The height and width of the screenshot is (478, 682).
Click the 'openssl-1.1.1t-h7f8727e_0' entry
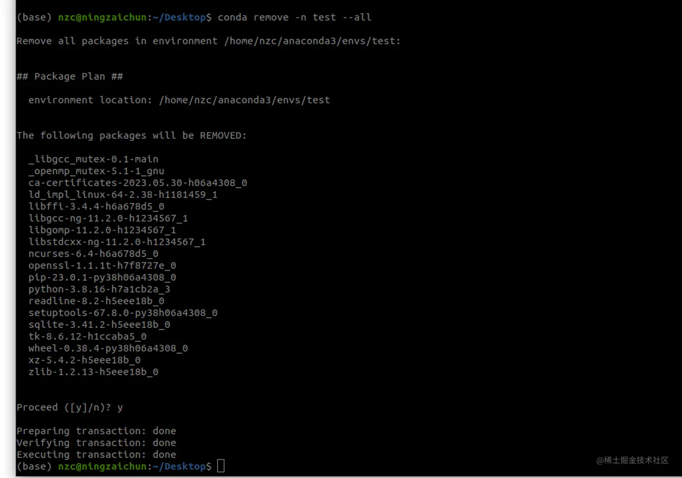pos(102,265)
